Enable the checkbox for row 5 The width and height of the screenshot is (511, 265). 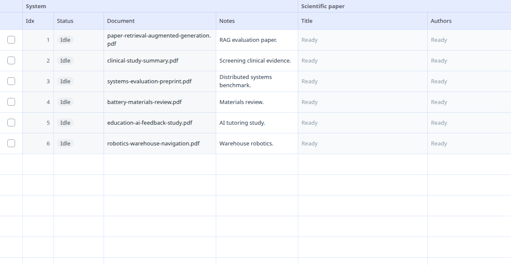pos(11,123)
